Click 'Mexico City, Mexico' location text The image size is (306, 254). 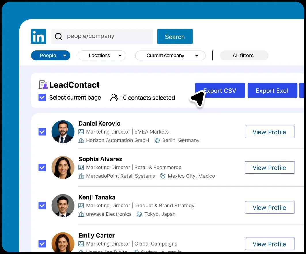pyautogui.click(x=191, y=176)
